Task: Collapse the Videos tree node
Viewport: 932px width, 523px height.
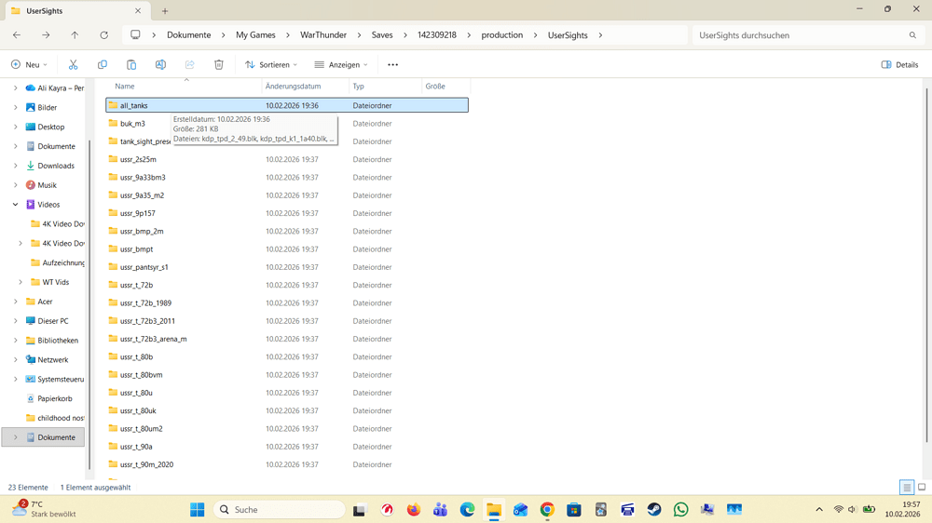Action: (16, 204)
